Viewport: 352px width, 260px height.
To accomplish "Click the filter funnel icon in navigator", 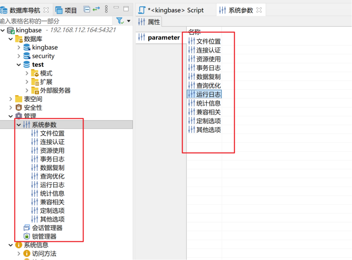I will click(x=120, y=21).
